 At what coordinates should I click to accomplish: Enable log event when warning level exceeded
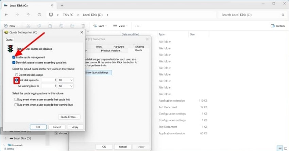click(x=16, y=105)
